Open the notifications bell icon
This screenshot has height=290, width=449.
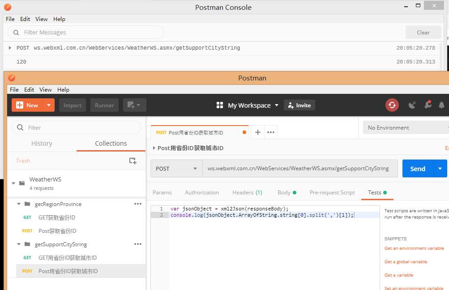(441, 105)
